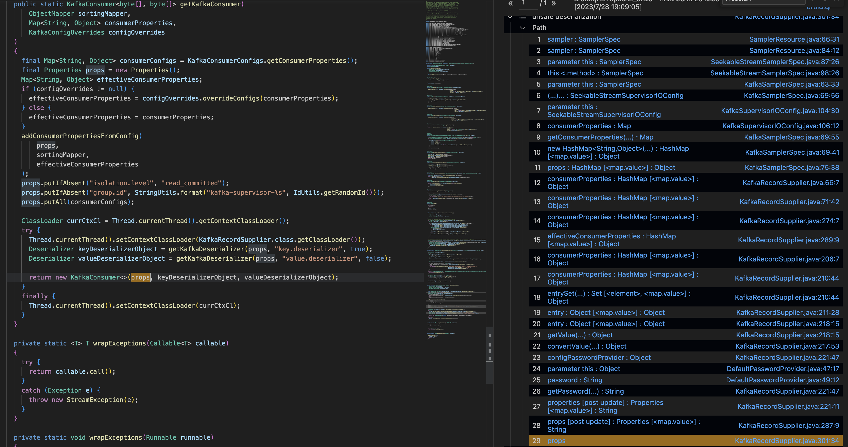Open KafkaSupervisorIOConfig.java:104:30 location
The image size is (848, 447).
[780, 111]
